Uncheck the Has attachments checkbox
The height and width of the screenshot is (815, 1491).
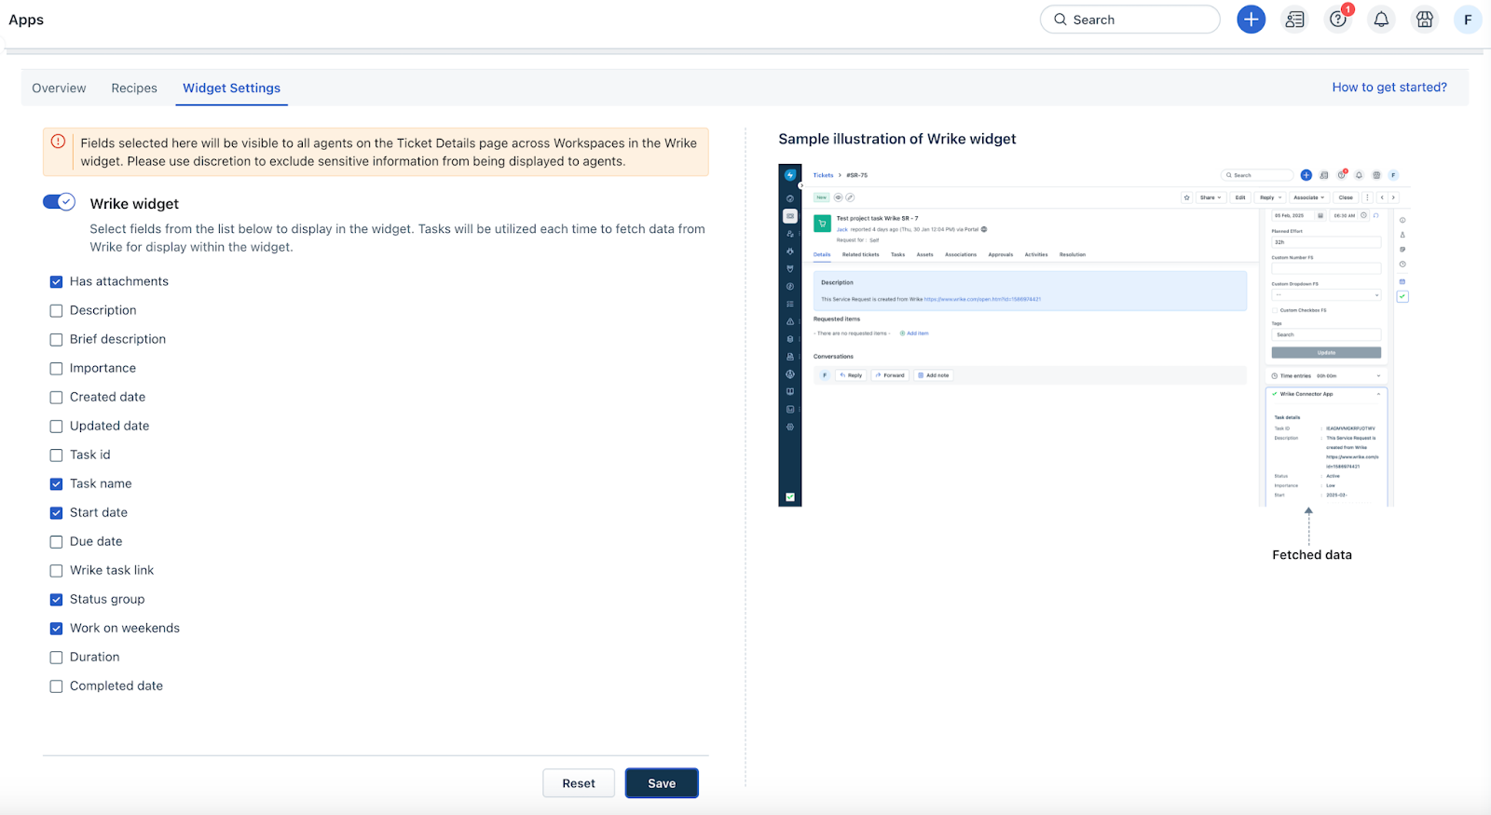tap(56, 281)
